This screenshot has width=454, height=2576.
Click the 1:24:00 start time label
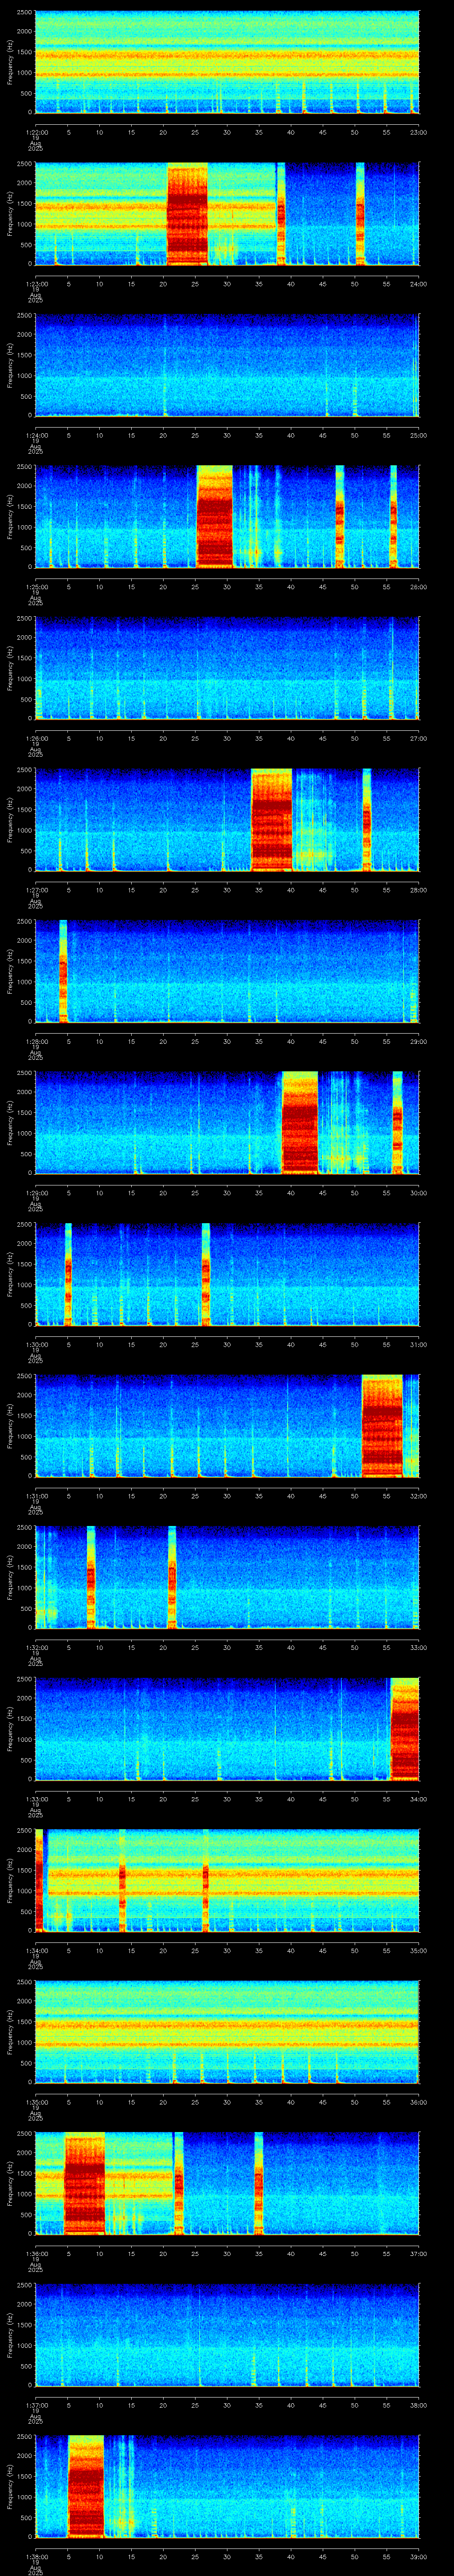pyautogui.click(x=36, y=435)
